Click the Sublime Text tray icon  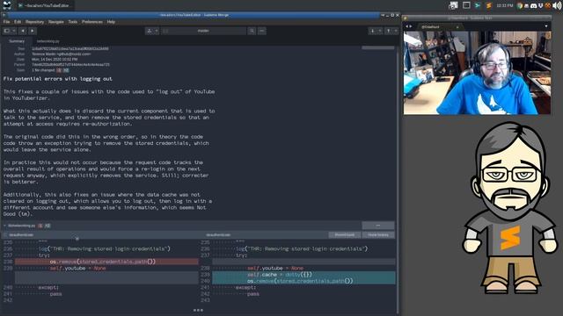[x=489, y=5]
